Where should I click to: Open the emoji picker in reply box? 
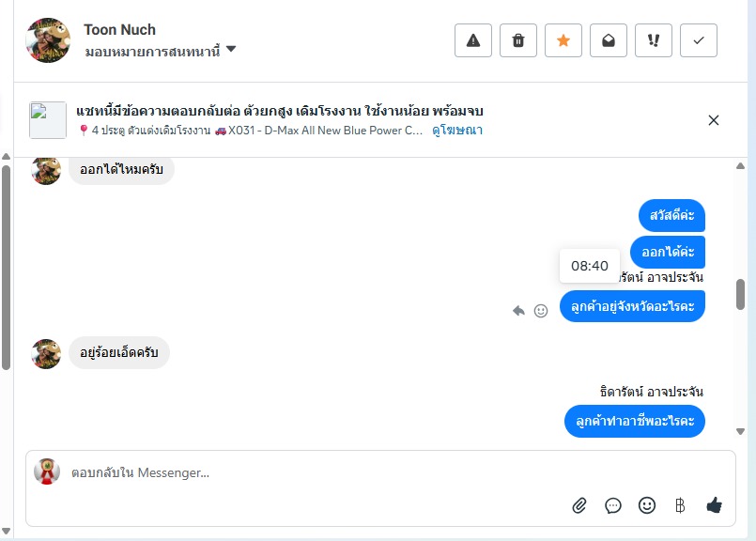click(x=647, y=505)
